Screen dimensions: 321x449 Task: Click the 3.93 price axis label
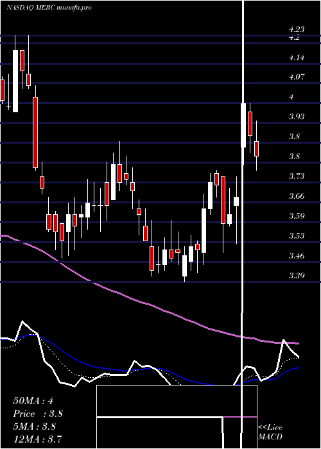(x=297, y=117)
